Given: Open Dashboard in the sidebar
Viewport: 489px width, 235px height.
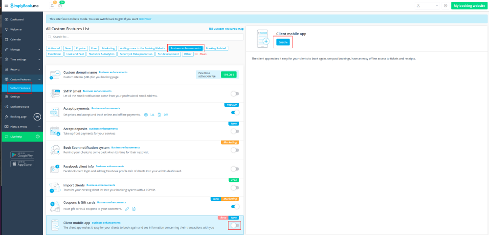Looking at the screenshot, I should click(17, 20).
